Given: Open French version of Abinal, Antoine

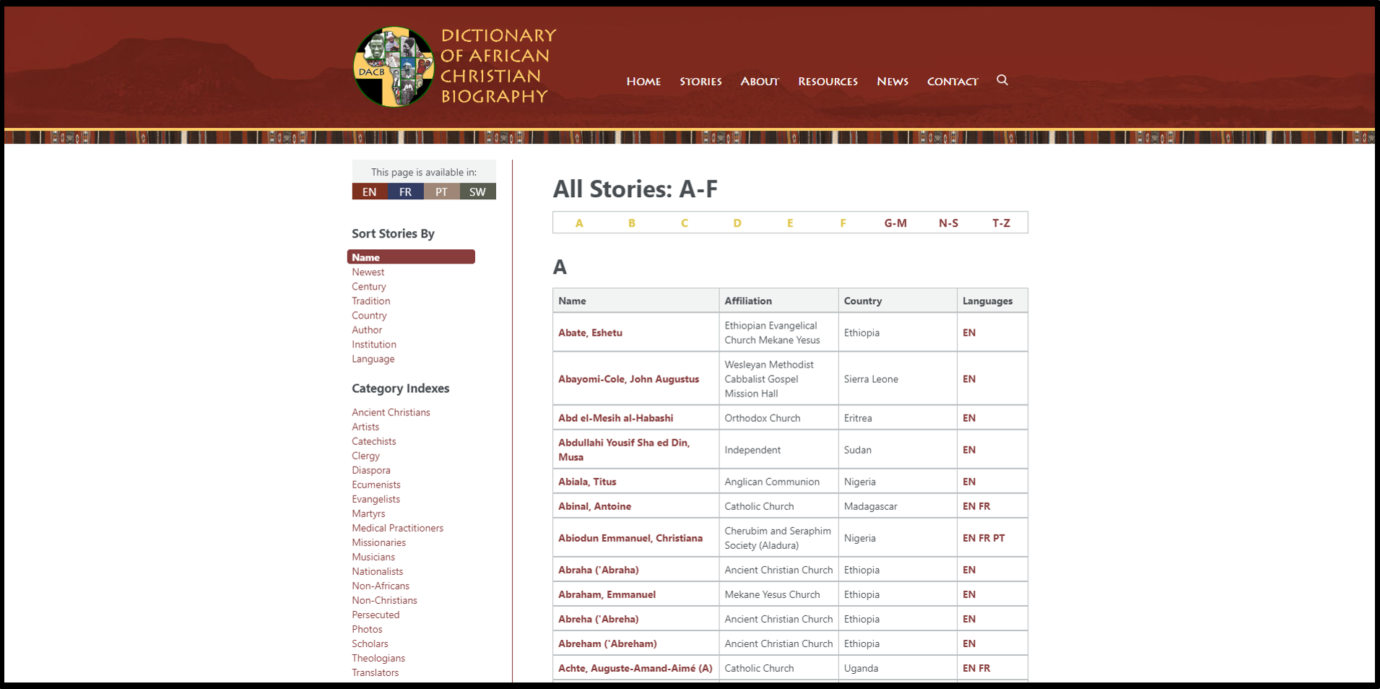Looking at the screenshot, I should pyautogui.click(x=984, y=506).
